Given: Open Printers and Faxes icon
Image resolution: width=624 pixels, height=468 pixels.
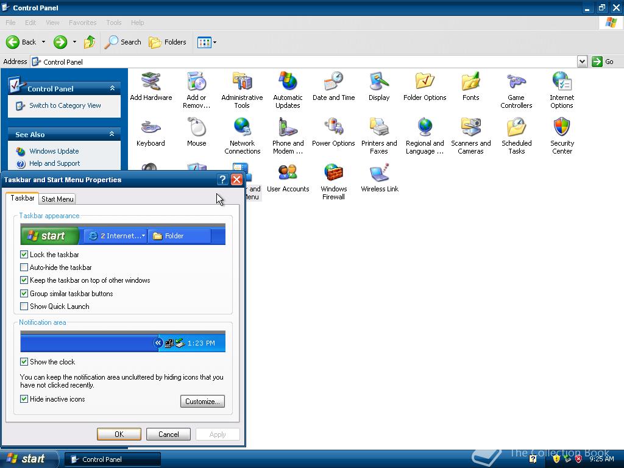Looking at the screenshot, I should click(379, 136).
